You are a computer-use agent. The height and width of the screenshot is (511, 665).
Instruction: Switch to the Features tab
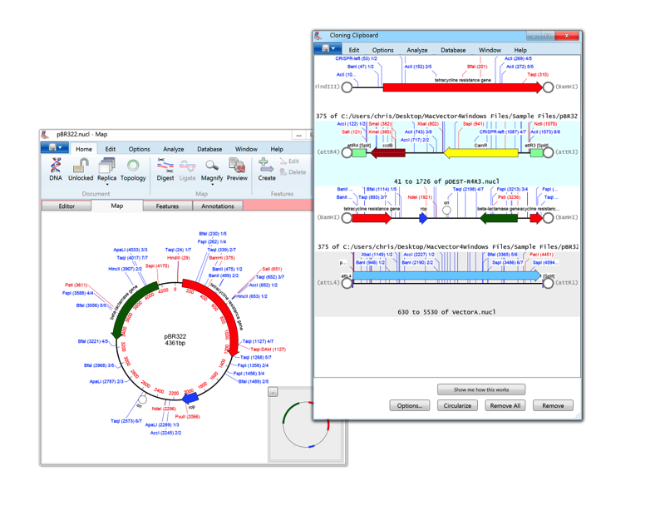coord(167,206)
